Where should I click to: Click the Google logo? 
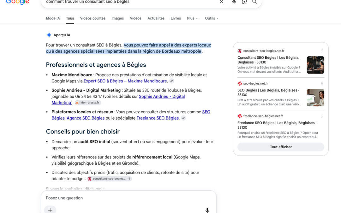pos(17,2)
